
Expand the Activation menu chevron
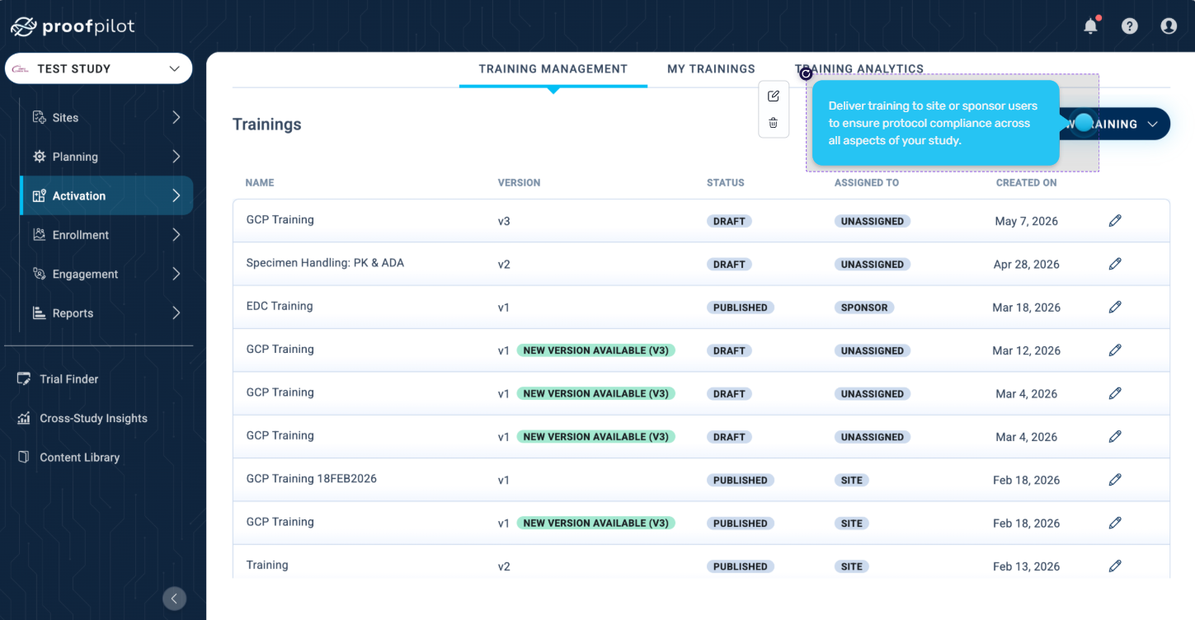coord(176,195)
